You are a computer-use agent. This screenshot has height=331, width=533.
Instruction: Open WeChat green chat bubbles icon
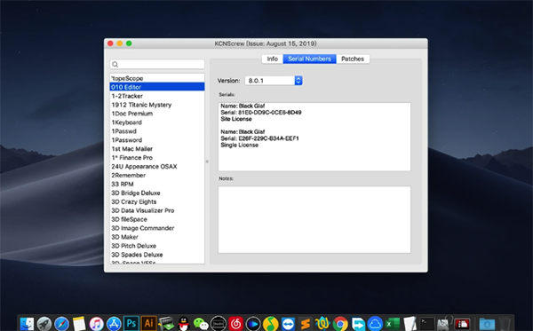click(201, 324)
